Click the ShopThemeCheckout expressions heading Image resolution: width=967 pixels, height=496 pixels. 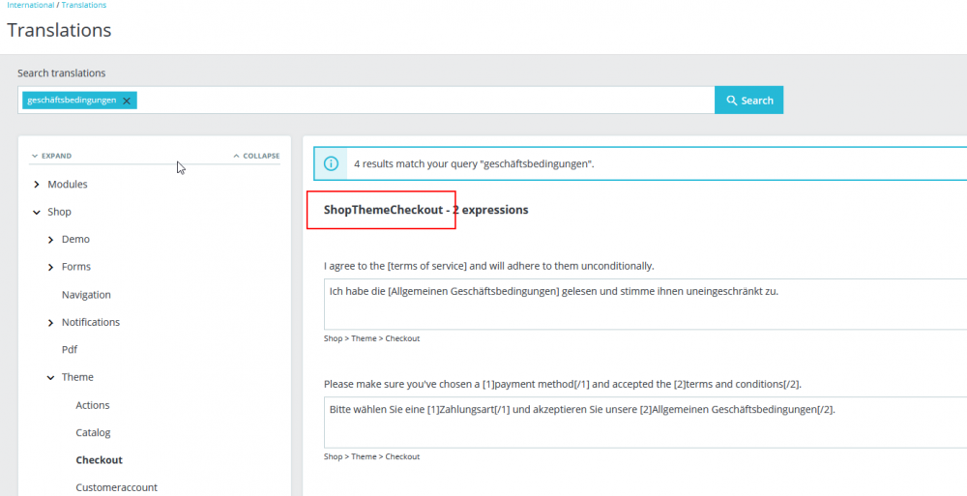click(x=425, y=210)
